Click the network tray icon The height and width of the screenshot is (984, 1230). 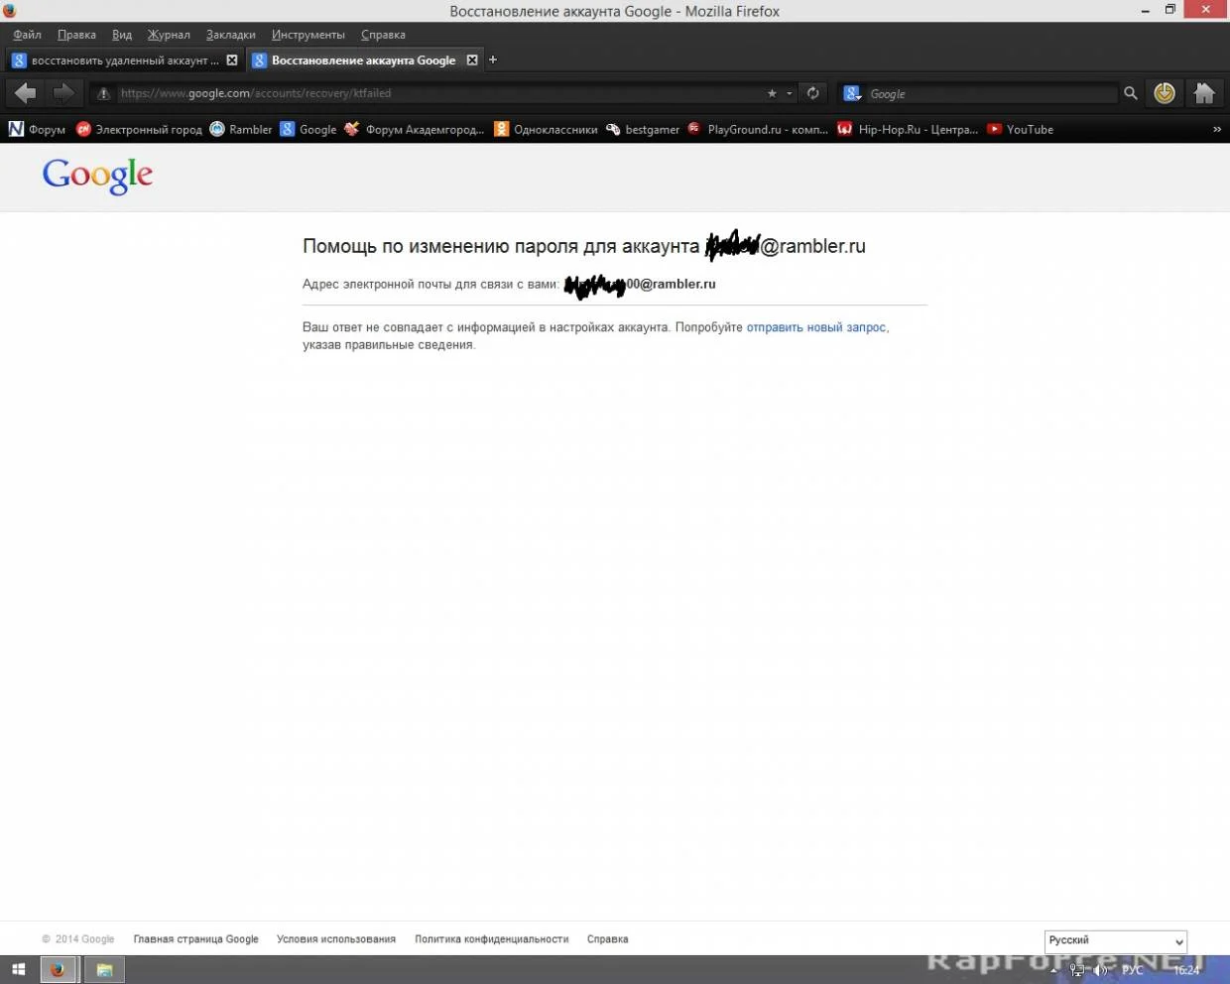pos(1077,970)
